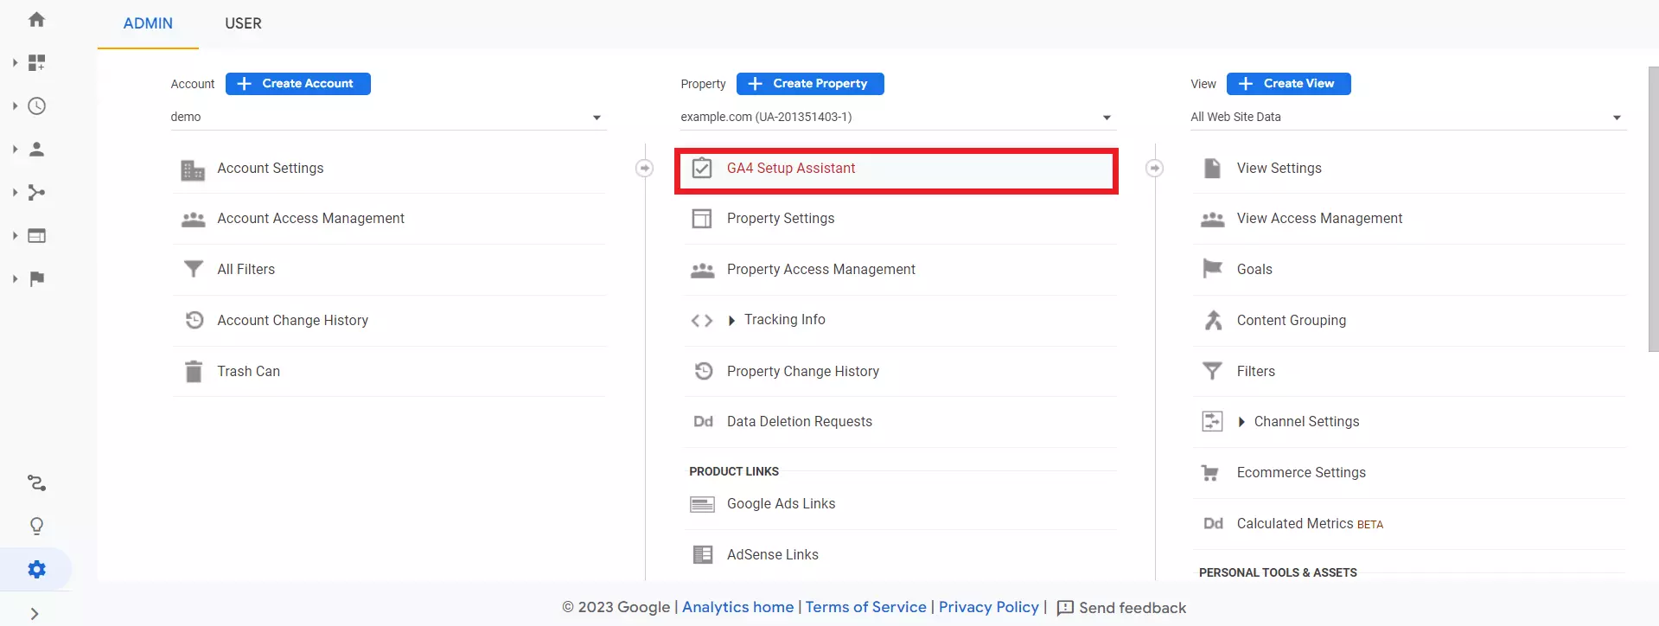The image size is (1659, 626).
Task: Expand the Channel Settings triangle
Action: pyautogui.click(x=1241, y=422)
